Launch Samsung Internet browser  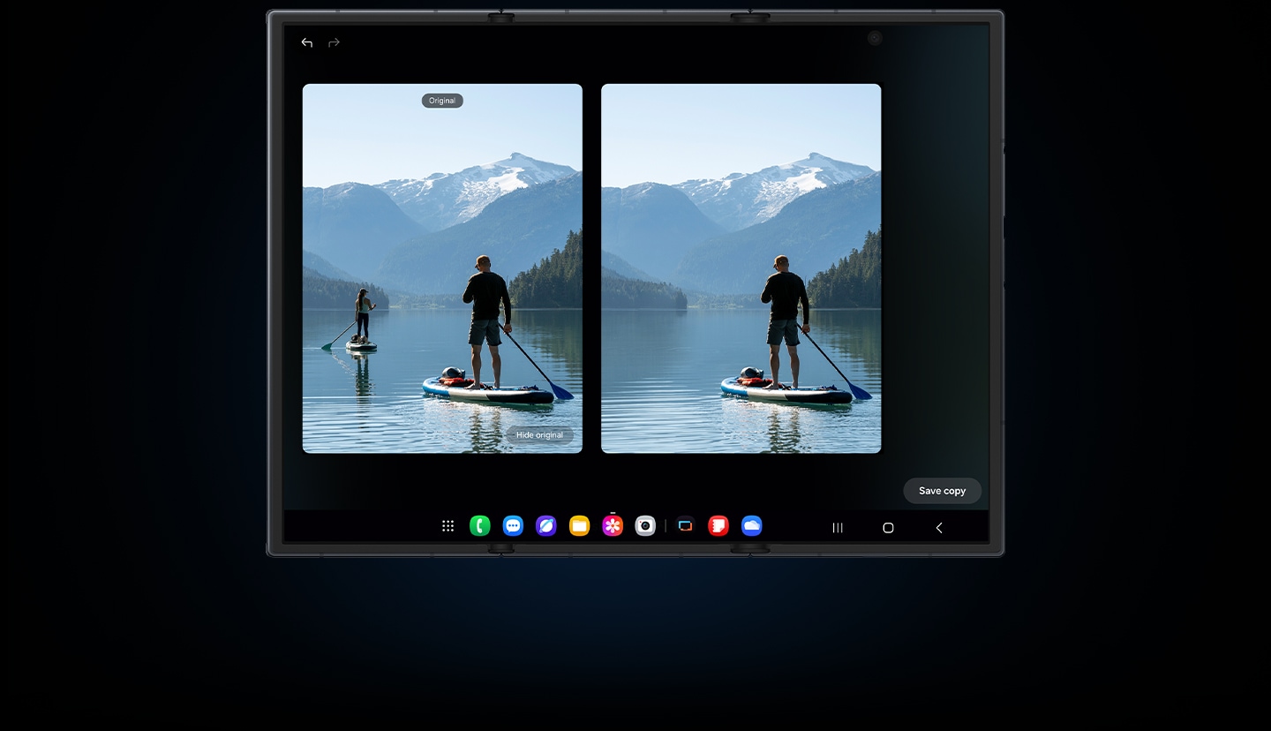546,525
